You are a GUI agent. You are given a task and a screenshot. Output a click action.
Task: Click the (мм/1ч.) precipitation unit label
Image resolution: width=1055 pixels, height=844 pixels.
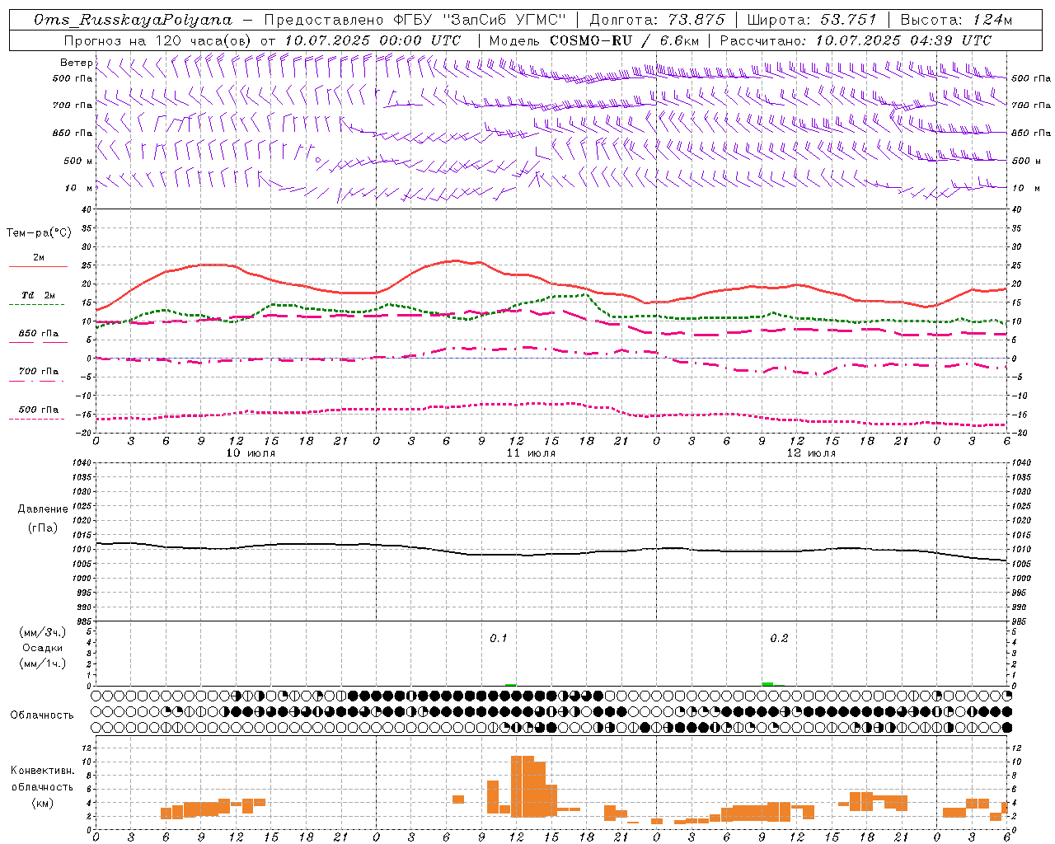pyautogui.click(x=42, y=663)
